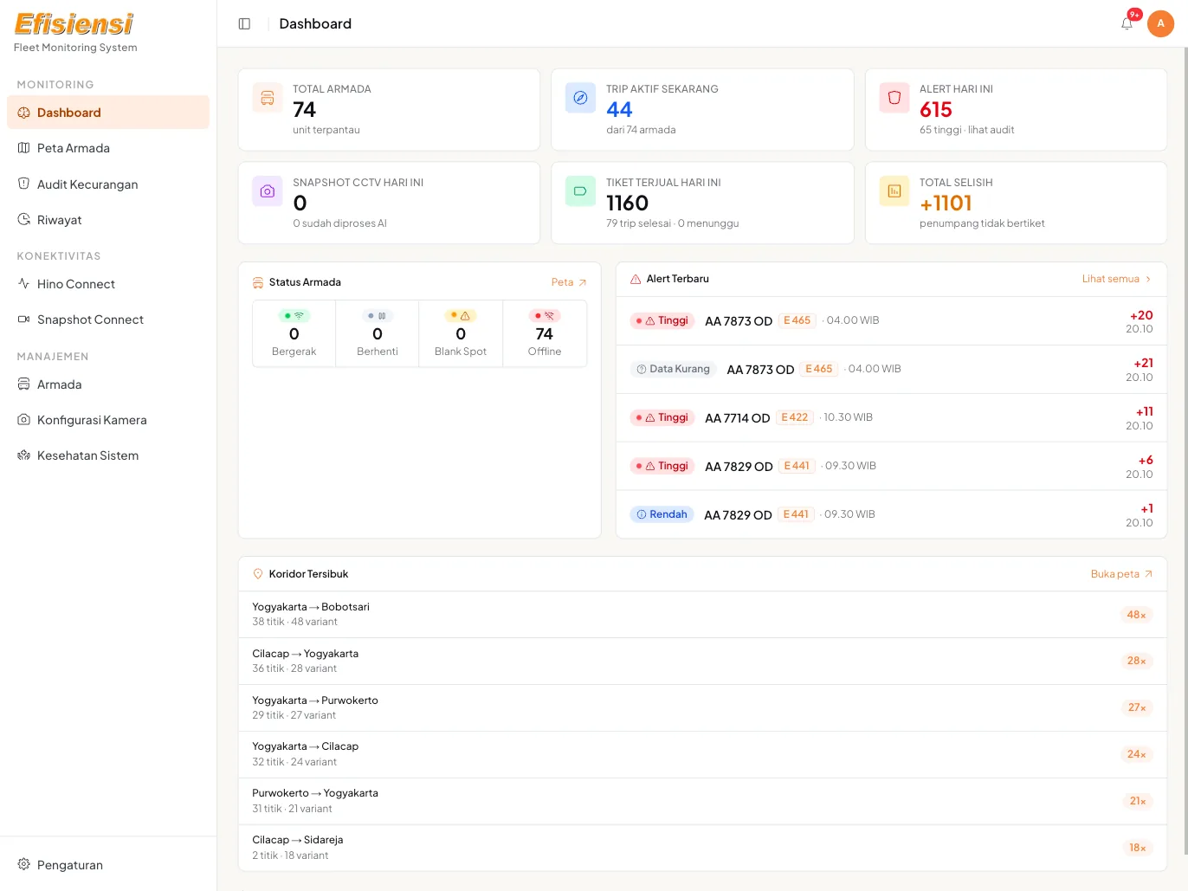Click the Alert Terbaru warning triangle icon
The width and height of the screenshot is (1188, 891).
coord(636,279)
